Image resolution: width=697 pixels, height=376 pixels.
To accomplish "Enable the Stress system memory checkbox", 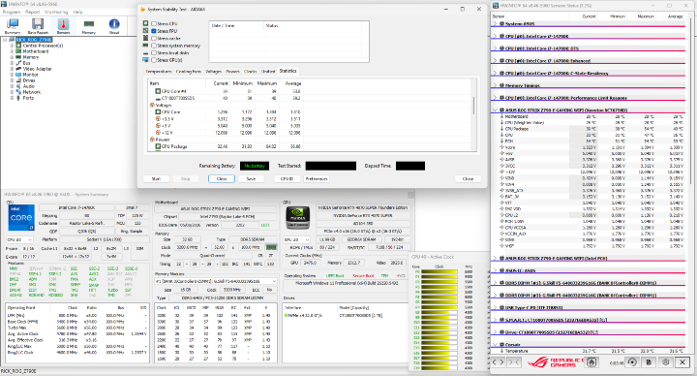I will pyautogui.click(x=154, y=46).
